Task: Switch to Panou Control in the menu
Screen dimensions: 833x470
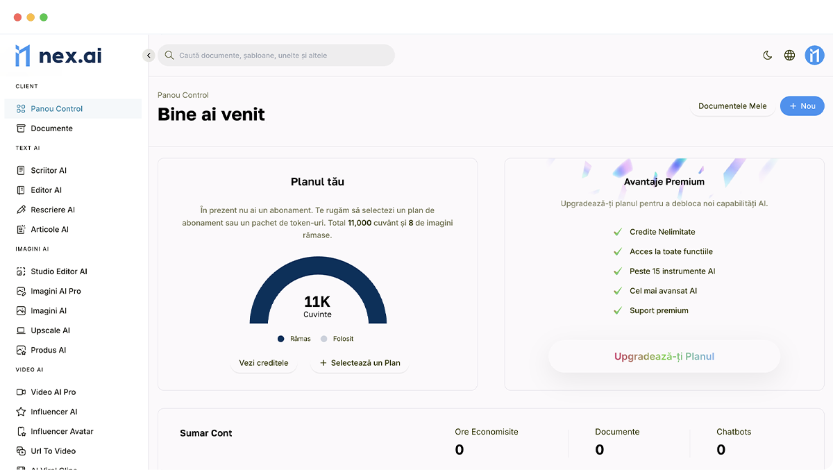Action: point(57,108)
